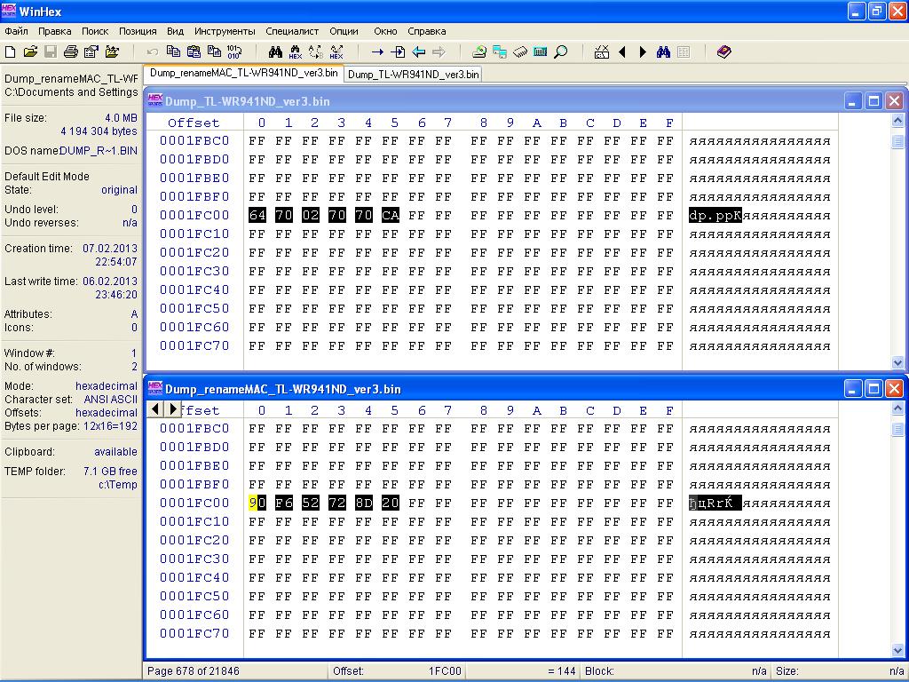909x682 pixels.
Task: Click the Calculator toolbar icon
Action: 541,52
